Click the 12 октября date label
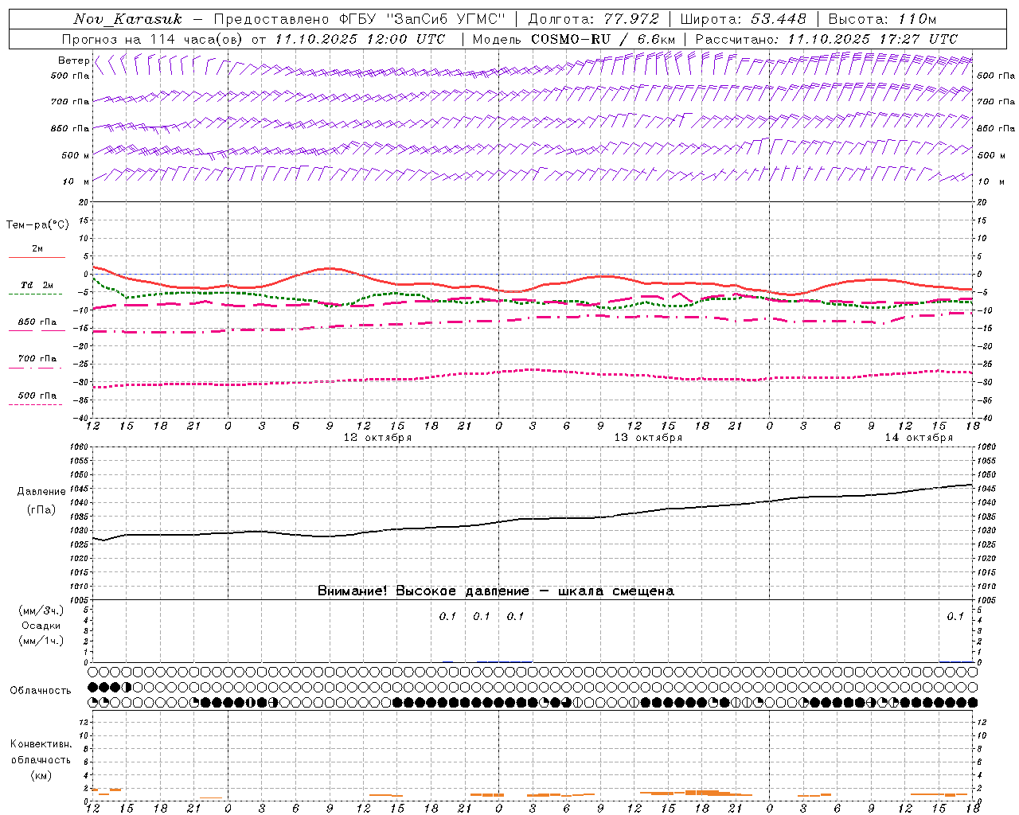This screenshot has height=815, width=1019. click(x=377, y=438)
